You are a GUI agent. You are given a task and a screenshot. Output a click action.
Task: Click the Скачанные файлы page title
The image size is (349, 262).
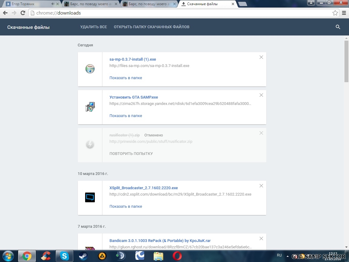[x=28, y=27]
